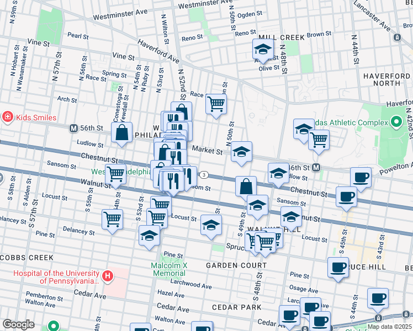Click the N Wanamaker St label
This screenshot has width=413, height=331.
(x=22, y=68)
